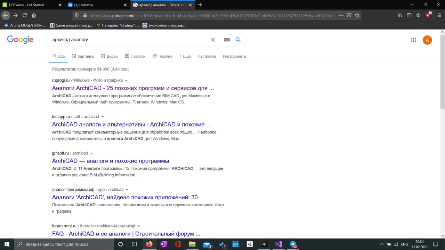
Task: Switch the ENG input language indicator
Action: tap(404, 244)
